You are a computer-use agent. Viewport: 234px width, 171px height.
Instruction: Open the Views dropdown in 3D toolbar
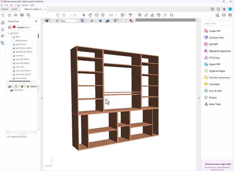click(x=69, y=21)
